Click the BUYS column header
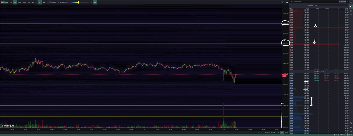353x136 pixels. 317,9
